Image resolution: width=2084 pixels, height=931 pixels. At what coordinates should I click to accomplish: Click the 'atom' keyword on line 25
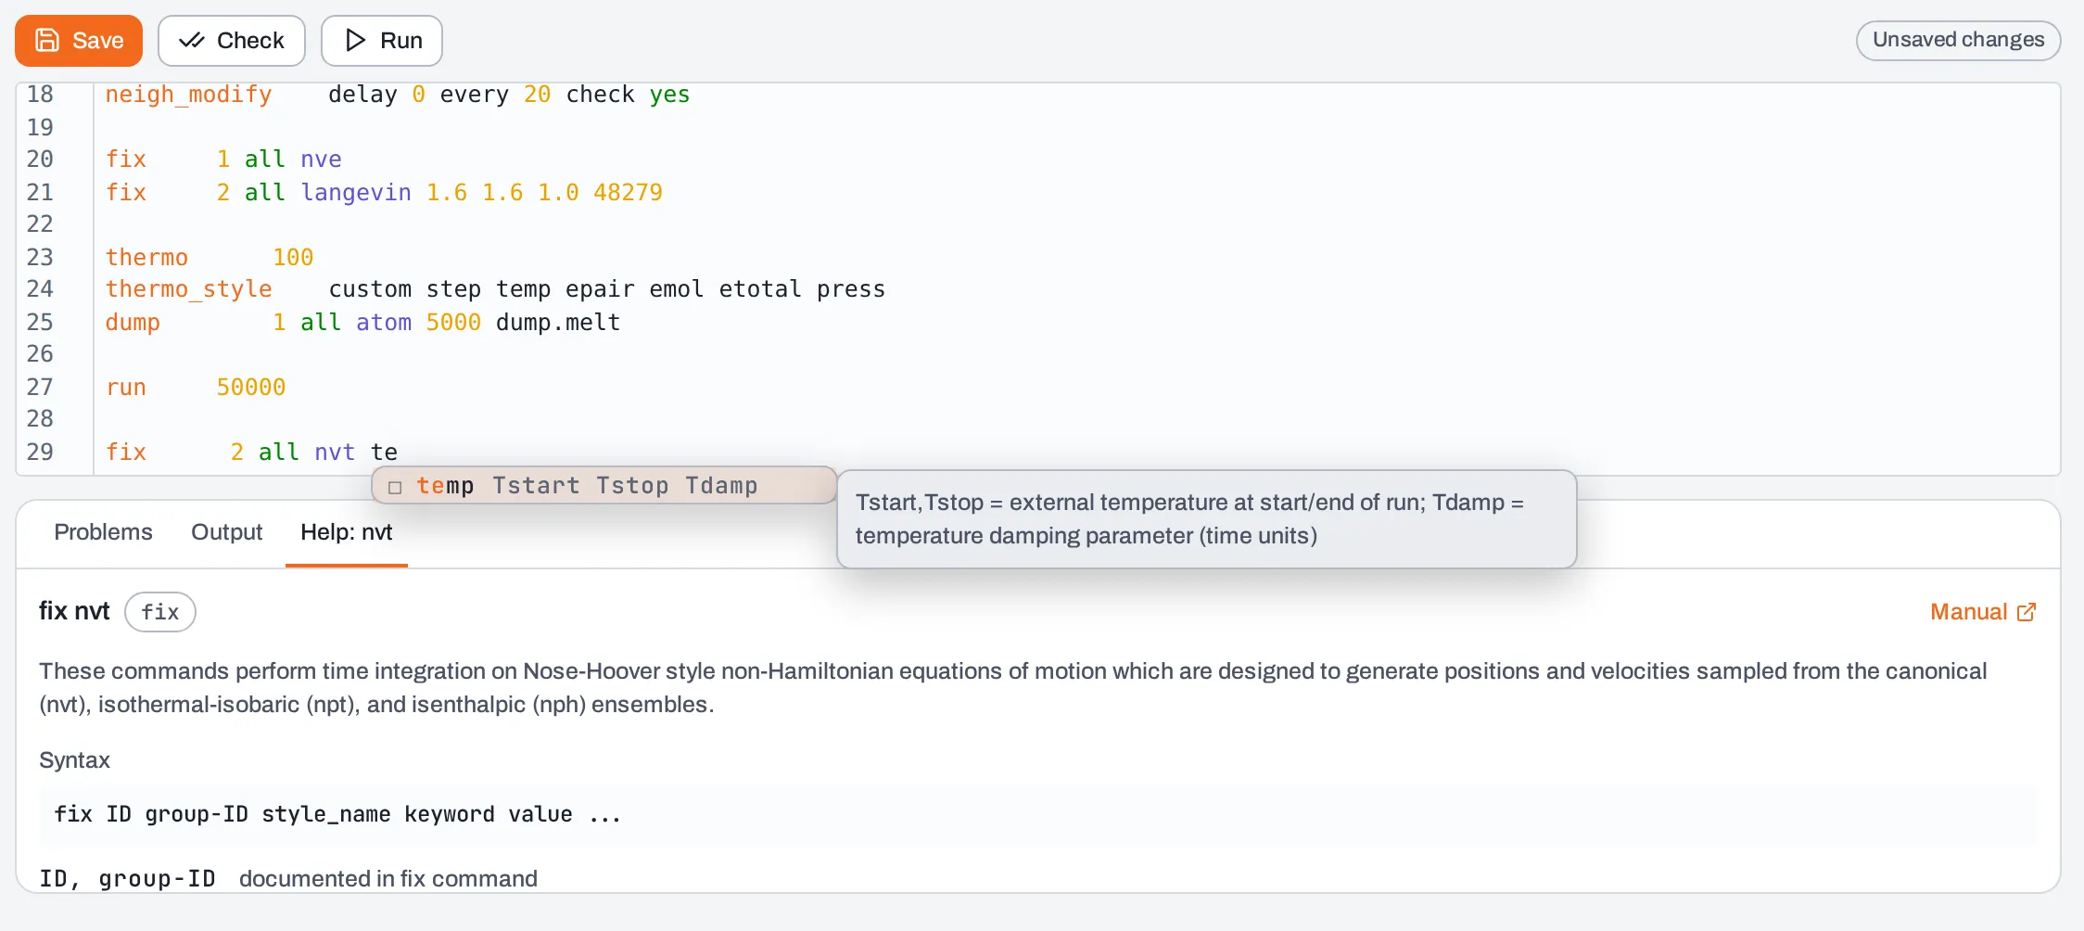[384, 323]
